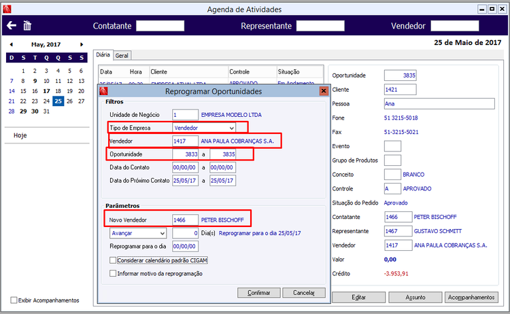The image size is (510, 314).
Task: Click the Data do Contato end field
Action: pyautogui.click(x=223, y=167)
